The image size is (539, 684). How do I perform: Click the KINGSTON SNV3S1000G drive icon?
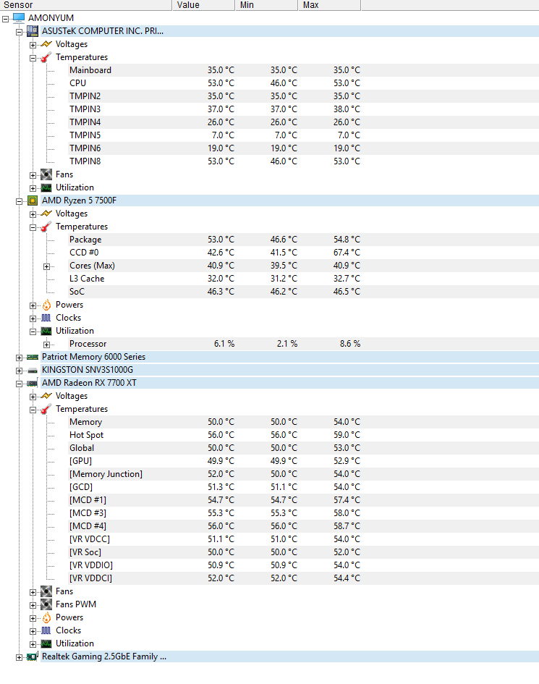coord(33,371)
